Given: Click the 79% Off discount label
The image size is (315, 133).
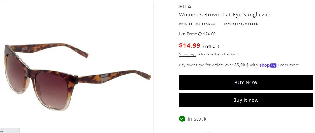Looking at the screenshot, I should [x=211, y=46].
